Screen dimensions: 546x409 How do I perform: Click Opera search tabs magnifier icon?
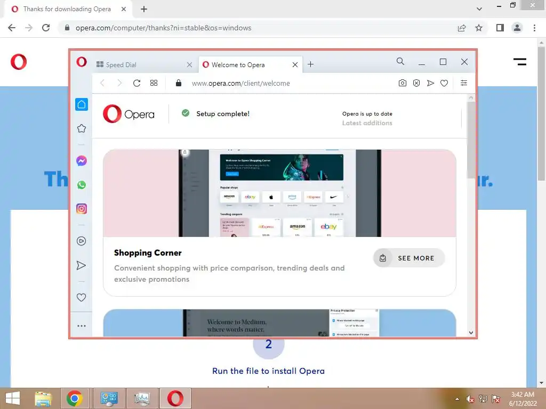pos(400,62)
